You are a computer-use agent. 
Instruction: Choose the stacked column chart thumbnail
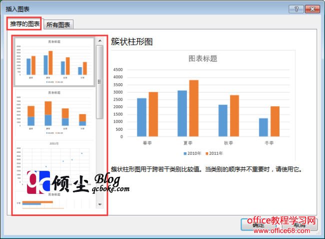pos(54,113)
